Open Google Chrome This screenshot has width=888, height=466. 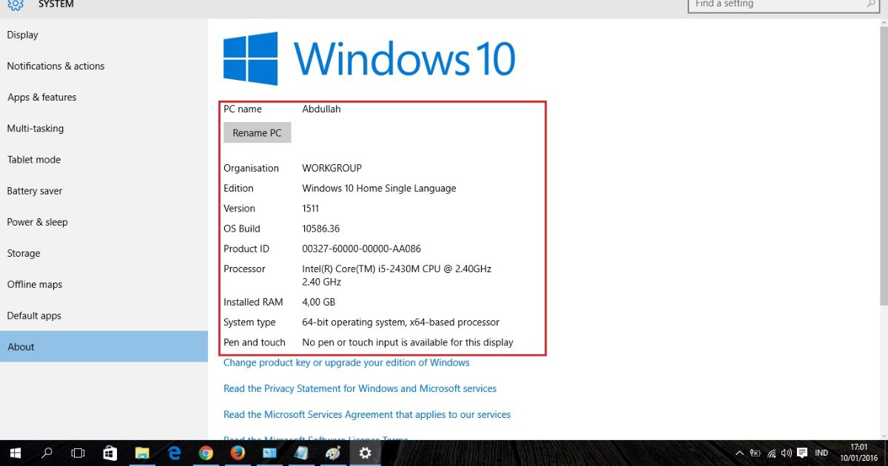coord(206,453)
